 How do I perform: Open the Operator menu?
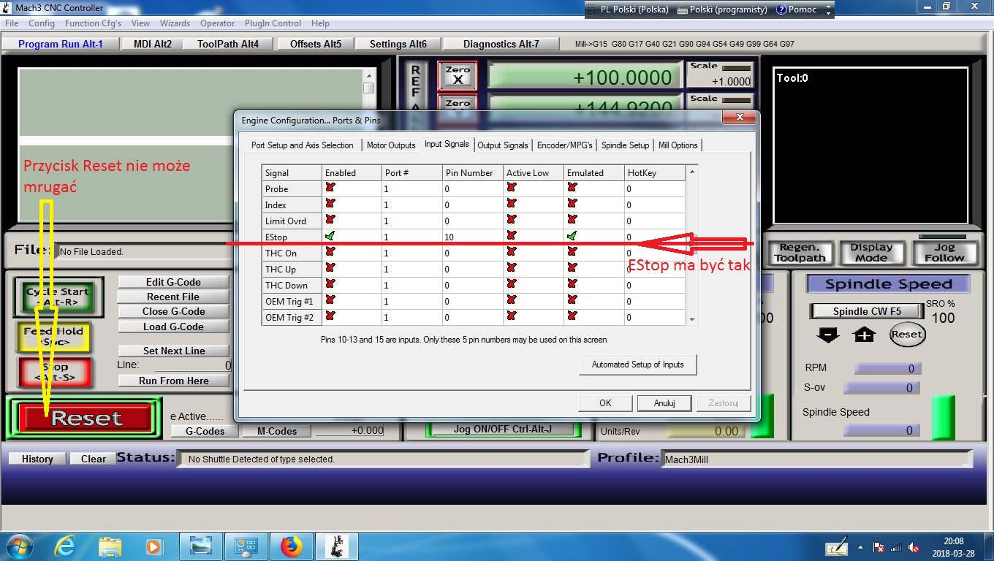(217, 23)
